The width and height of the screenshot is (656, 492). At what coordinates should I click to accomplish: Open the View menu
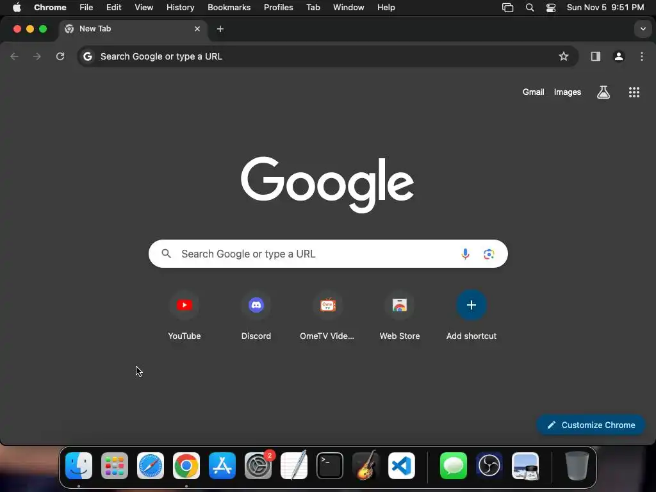143,8
